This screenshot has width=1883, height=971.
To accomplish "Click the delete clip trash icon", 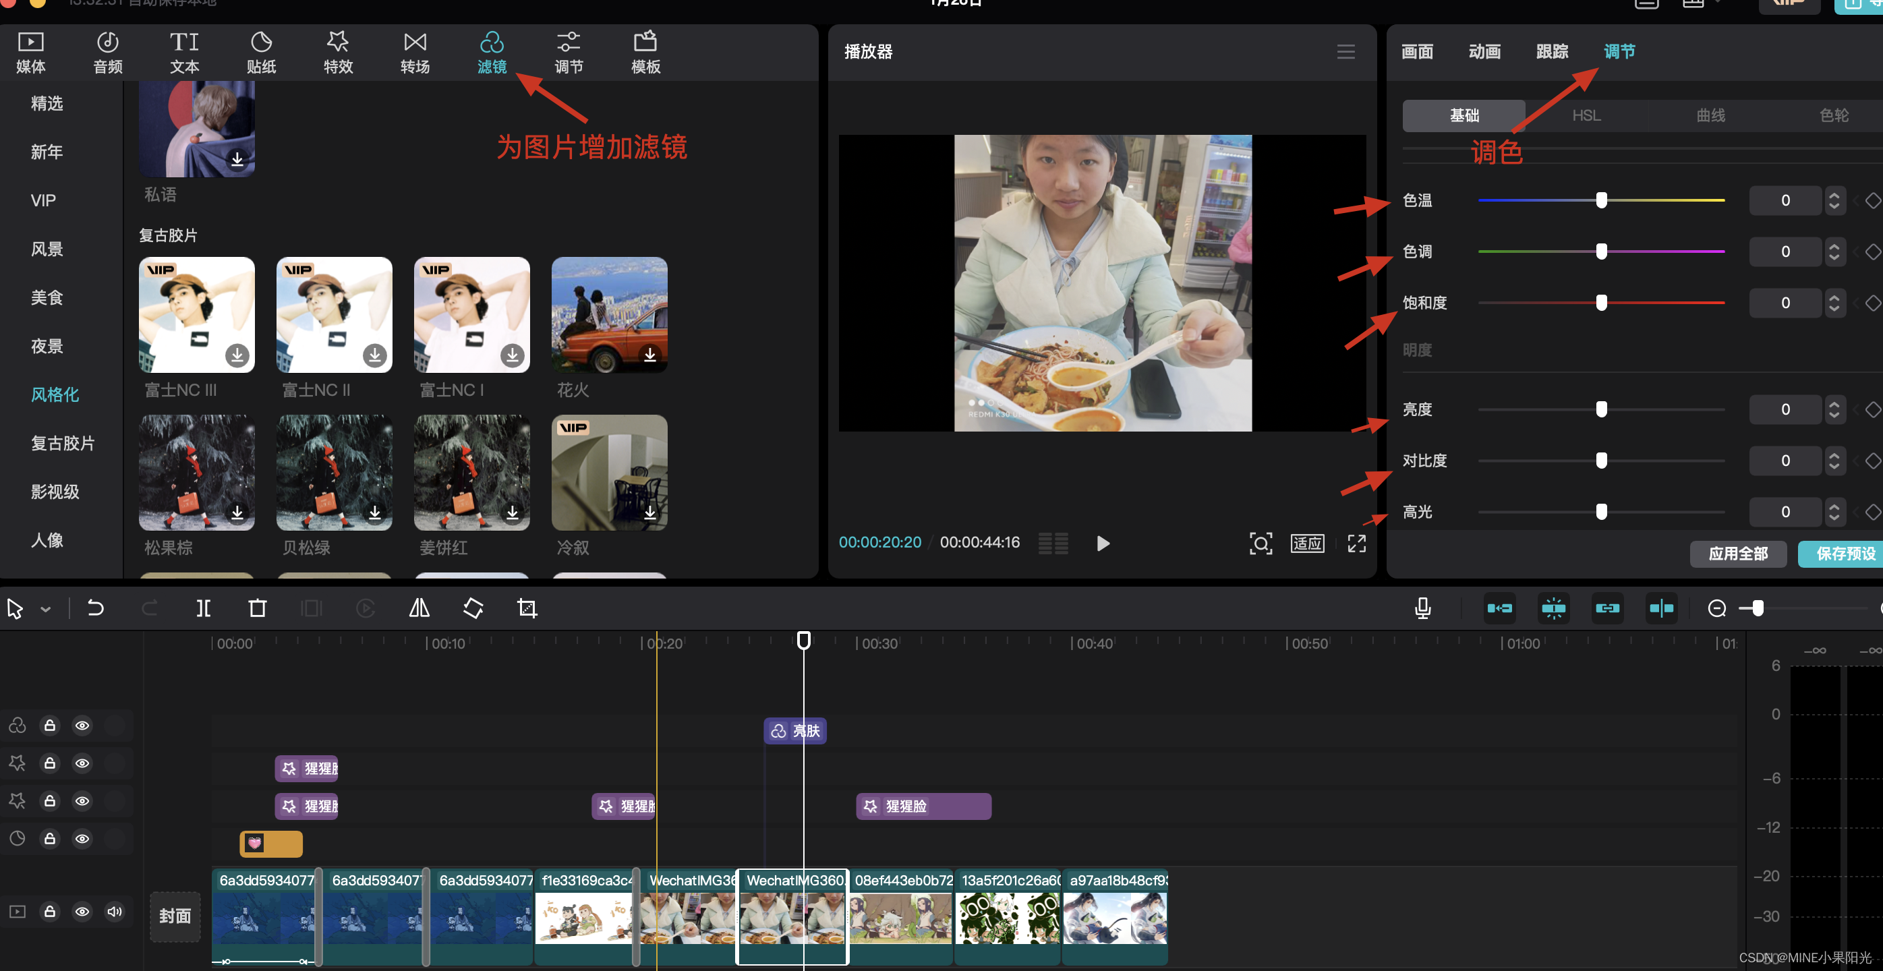I will pos(258,608).
